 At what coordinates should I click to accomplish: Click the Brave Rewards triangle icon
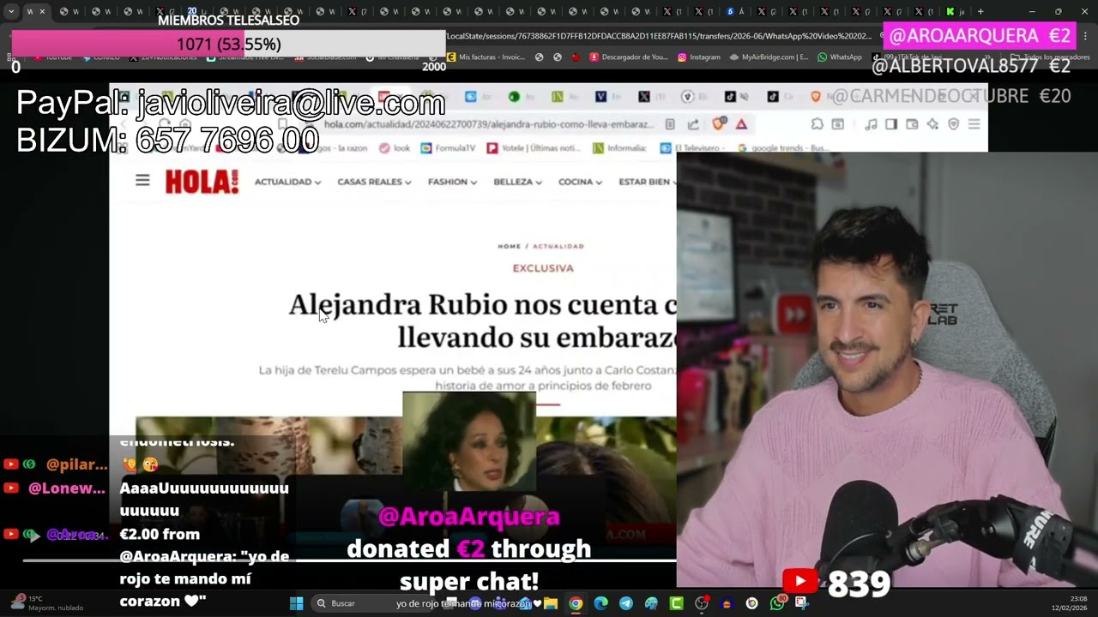(741, 124)
